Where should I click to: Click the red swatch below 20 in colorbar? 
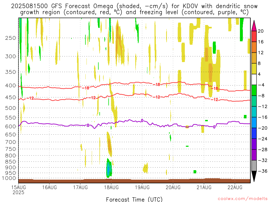click(254, 36)
